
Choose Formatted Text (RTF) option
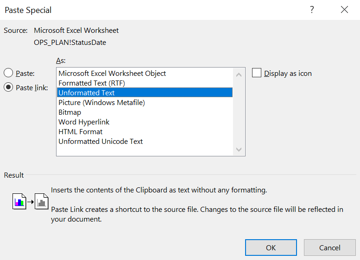pyautogui.click(x=92, y=83)
